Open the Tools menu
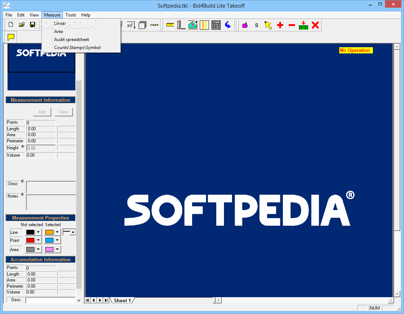 tap(71, 15)
